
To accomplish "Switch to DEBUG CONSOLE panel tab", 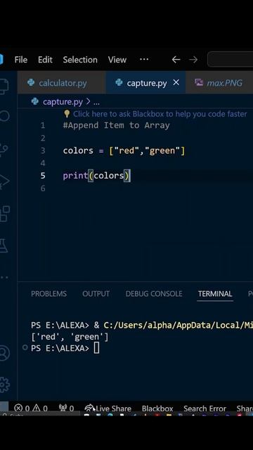I will click(x=154, y=294).
